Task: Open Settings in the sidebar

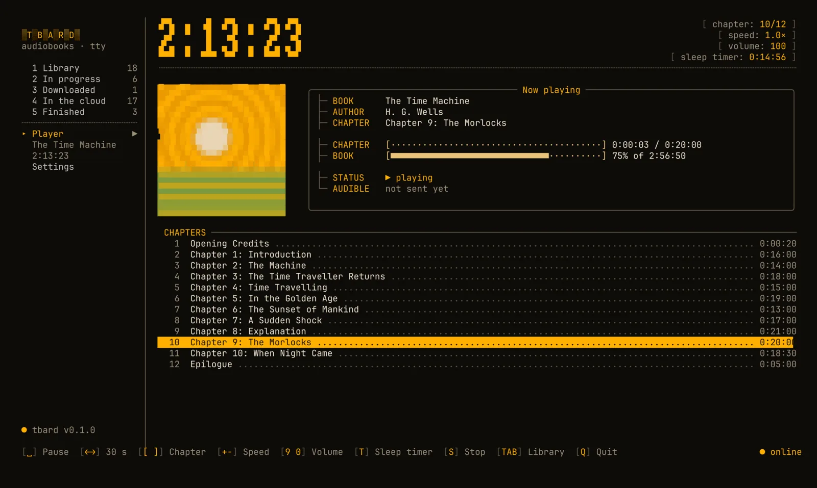Action: tap(53, 167)
